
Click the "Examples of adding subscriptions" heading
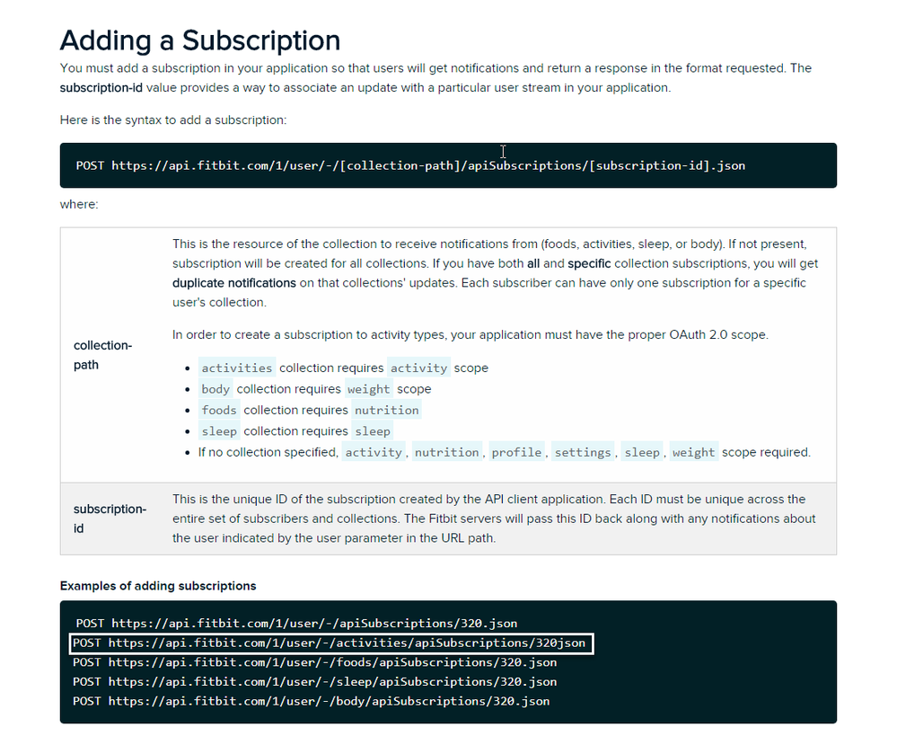(158, 586)
